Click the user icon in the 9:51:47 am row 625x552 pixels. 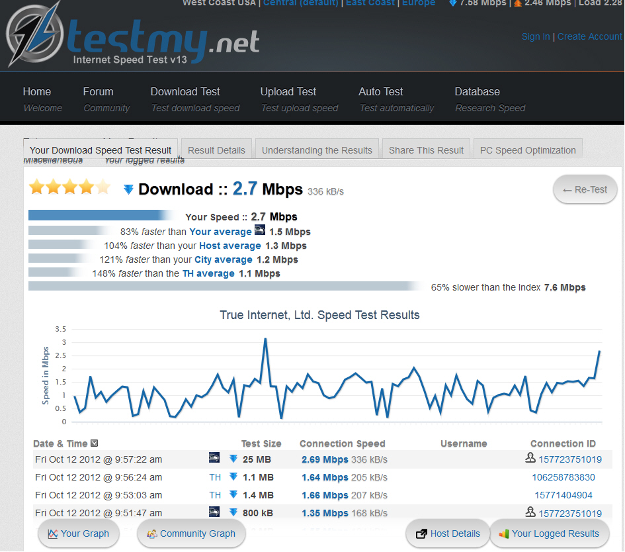tap(530, 512)
